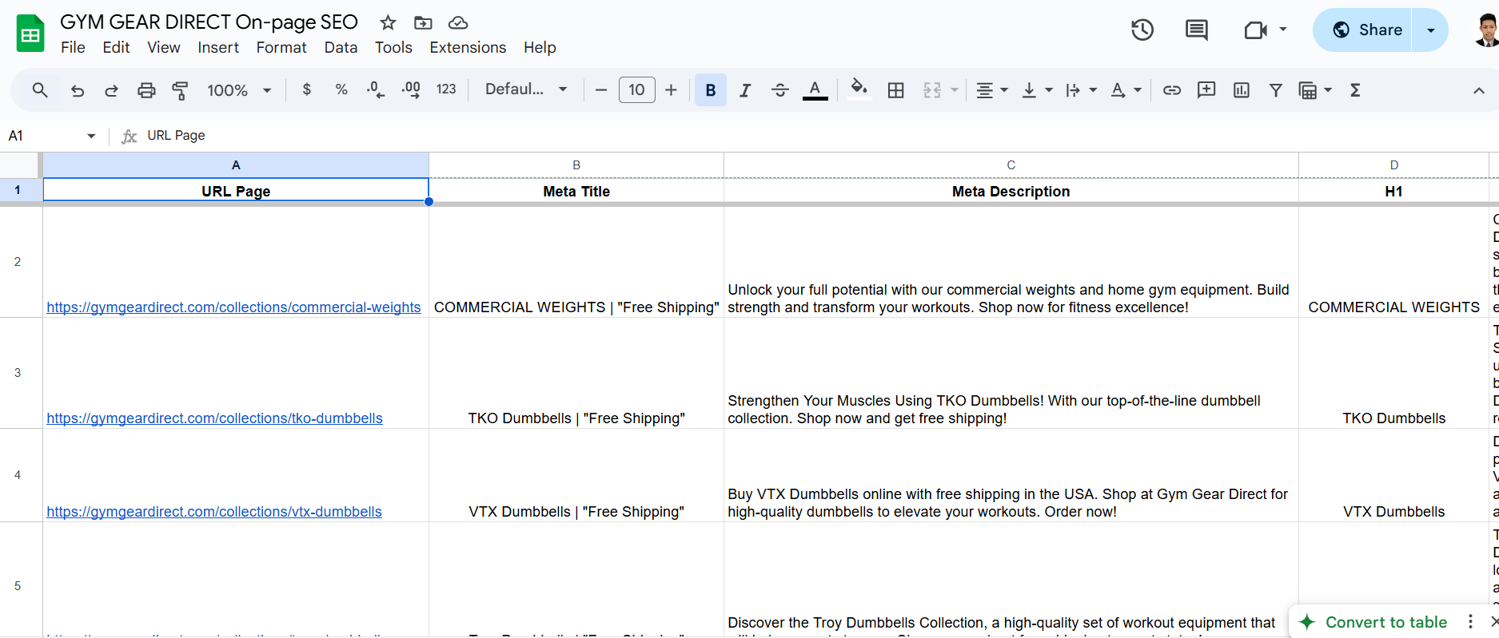Open the text wrapping dropdown

[1081, 90]
